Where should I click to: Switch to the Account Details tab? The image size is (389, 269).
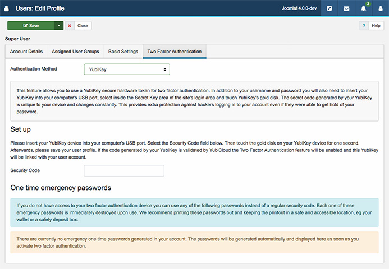coord(26,52)
